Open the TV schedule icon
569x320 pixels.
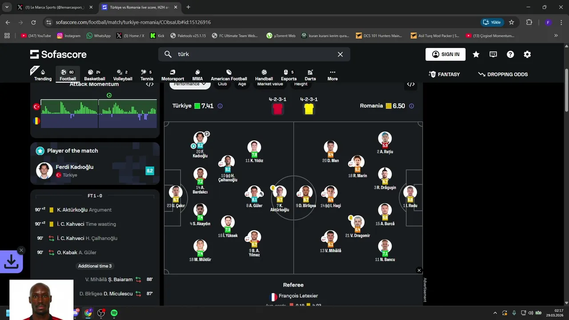coord(493,54)
